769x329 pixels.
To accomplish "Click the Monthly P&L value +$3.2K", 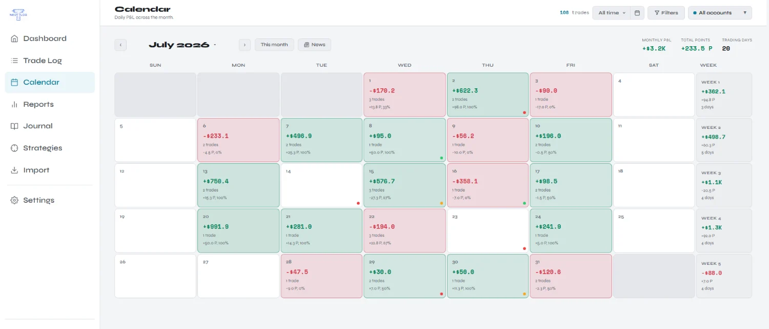I will [654, 49].
